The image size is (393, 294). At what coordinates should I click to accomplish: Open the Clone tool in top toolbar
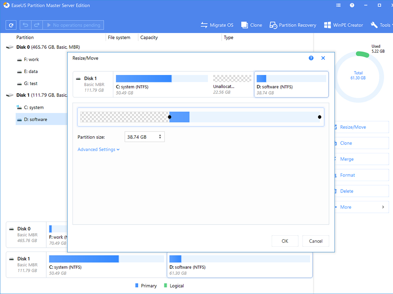tap(251, 25)
